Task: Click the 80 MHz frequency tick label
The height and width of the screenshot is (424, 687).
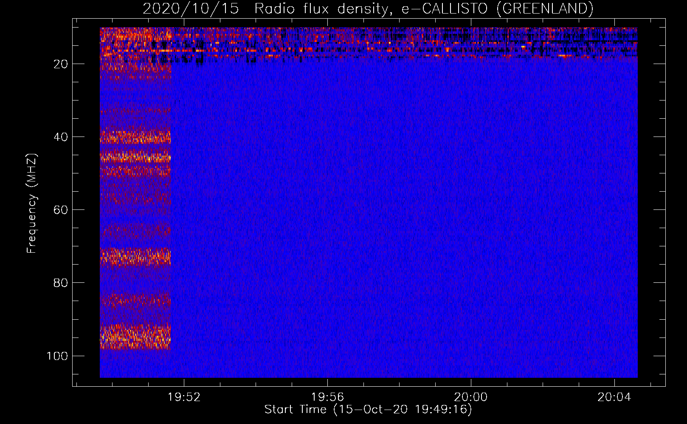Action: tap(61, 283)
